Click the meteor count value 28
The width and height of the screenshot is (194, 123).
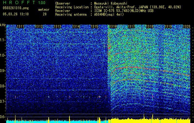coord(45,14)
